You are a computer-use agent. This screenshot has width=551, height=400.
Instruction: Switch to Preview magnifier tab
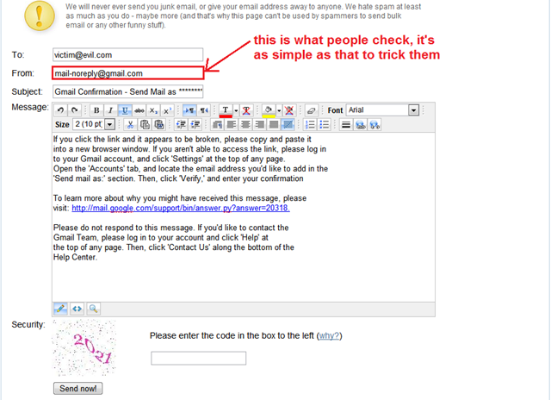[x=94, y=309]
